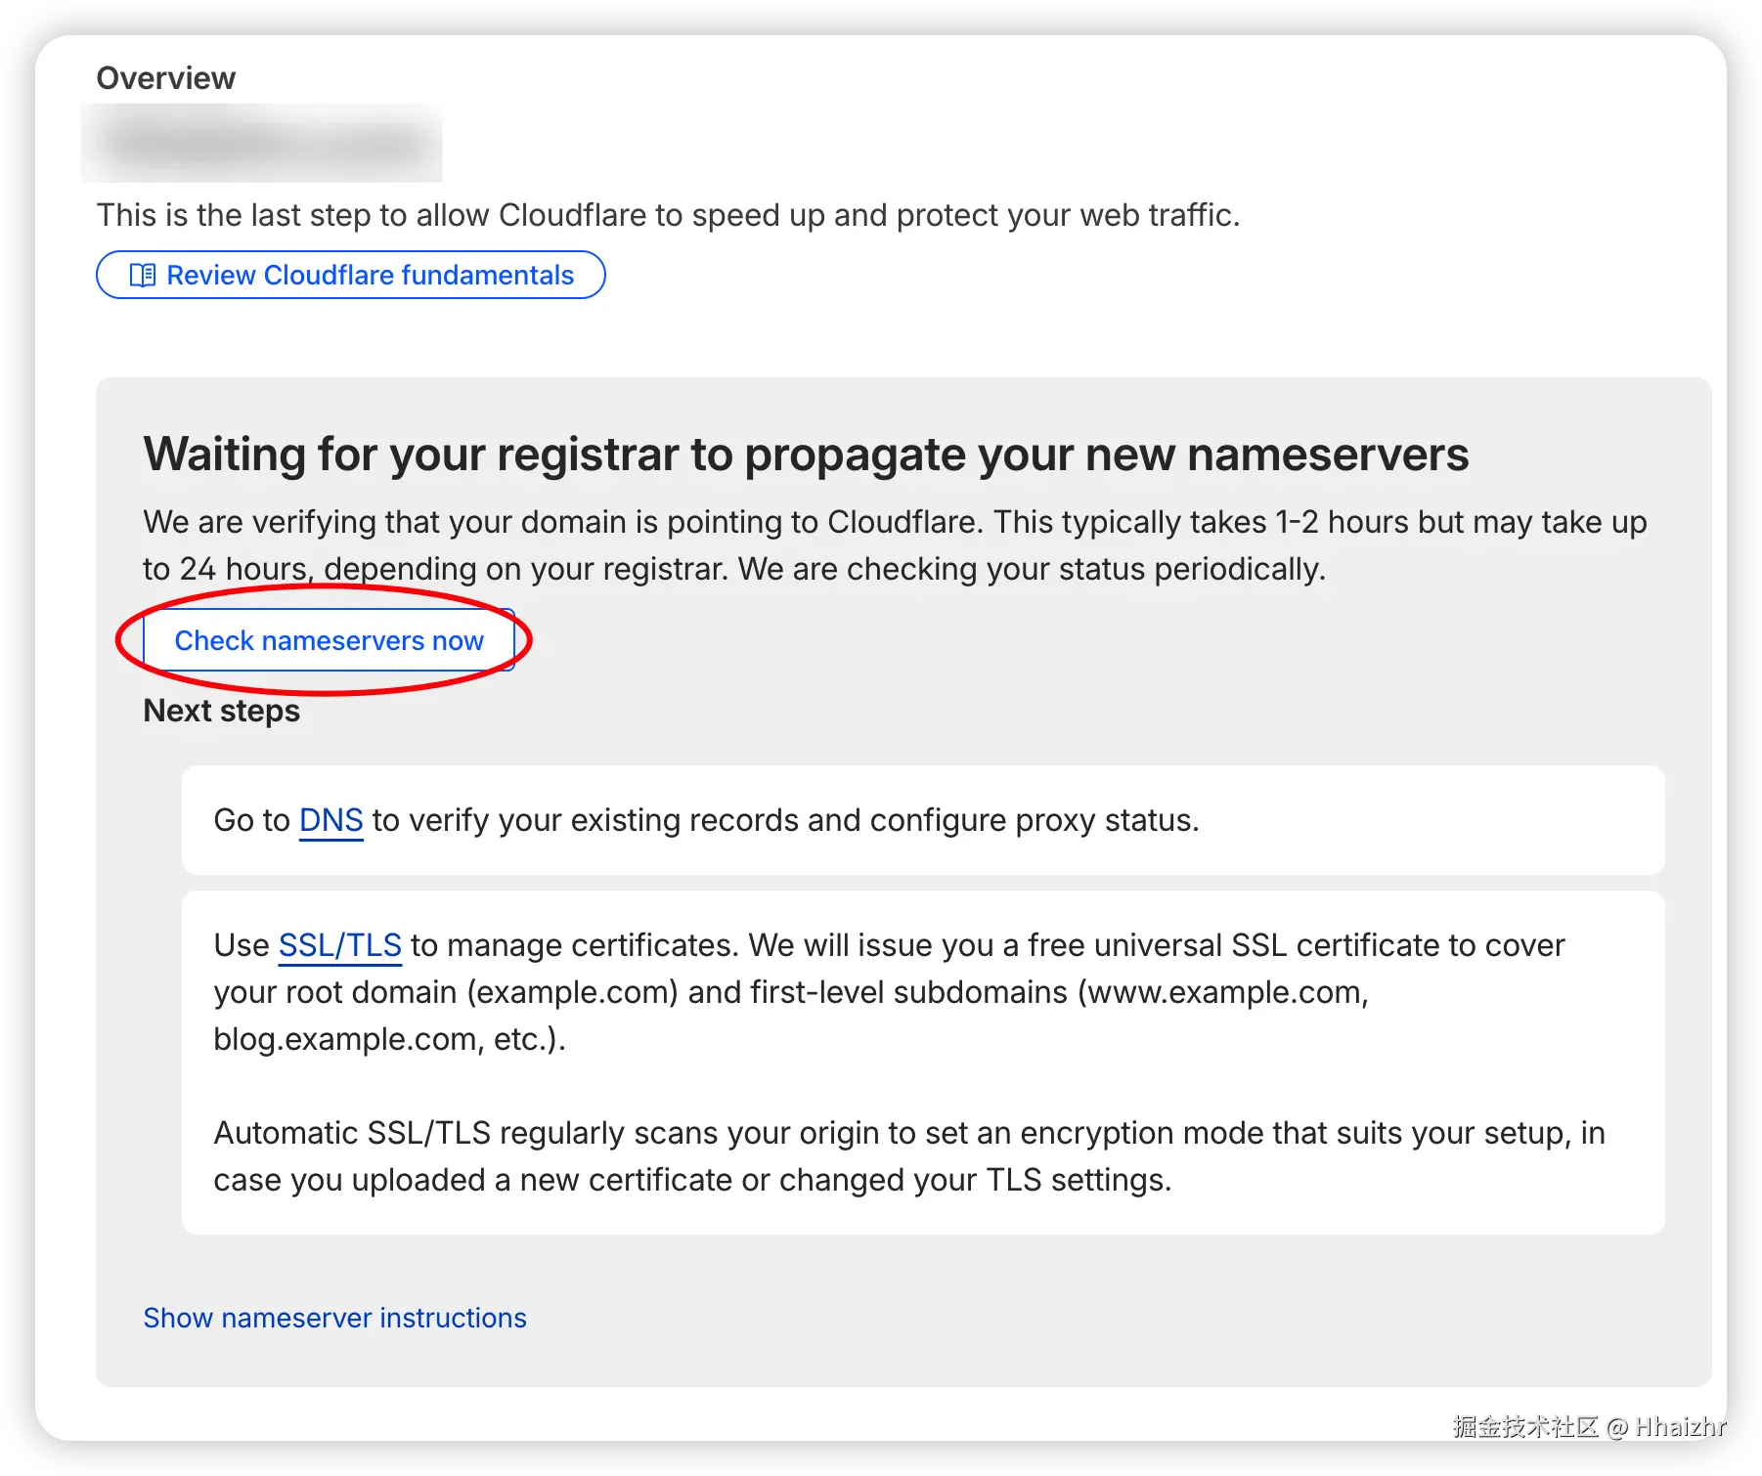Click the www.example.com subdomain text
The height and width of the screenshot is (1476, 1762).
coord(1226,992)
